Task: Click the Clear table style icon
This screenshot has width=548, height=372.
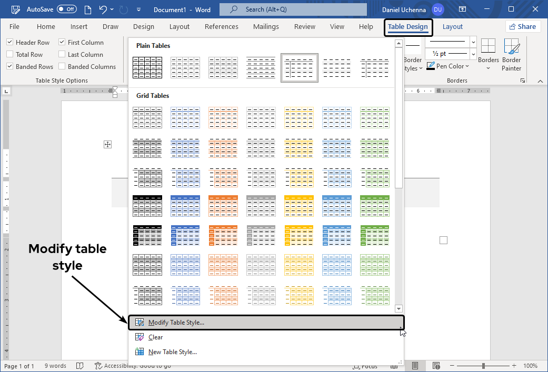Action: (140, 337)
